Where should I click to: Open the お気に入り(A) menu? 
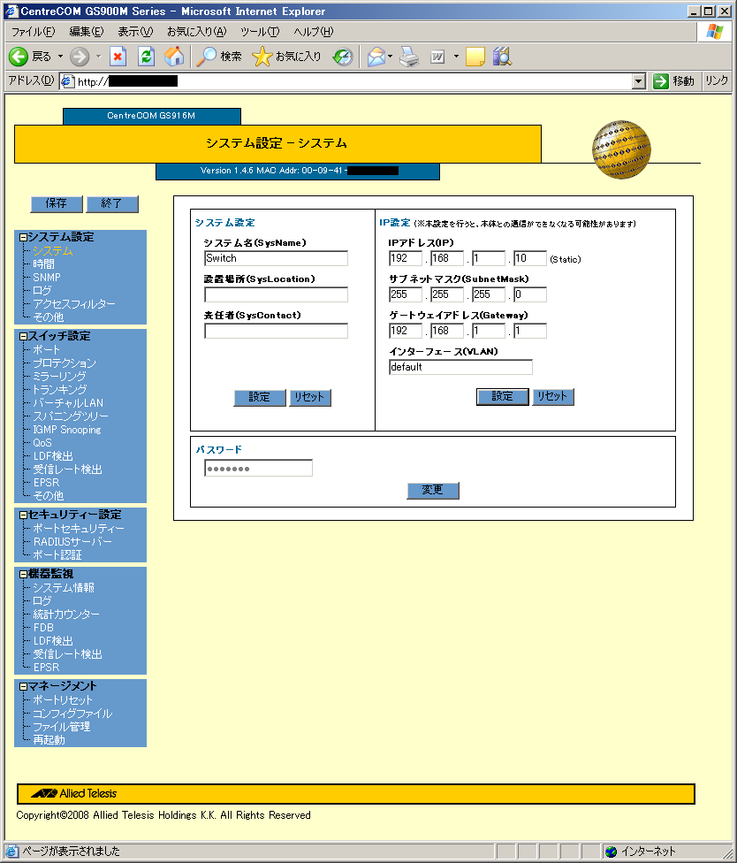click(x=196, y=32)
